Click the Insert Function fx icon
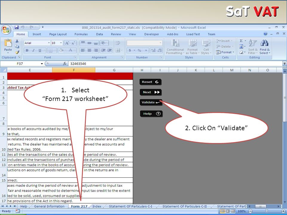287x215 pixels. [x=65, y=64]
